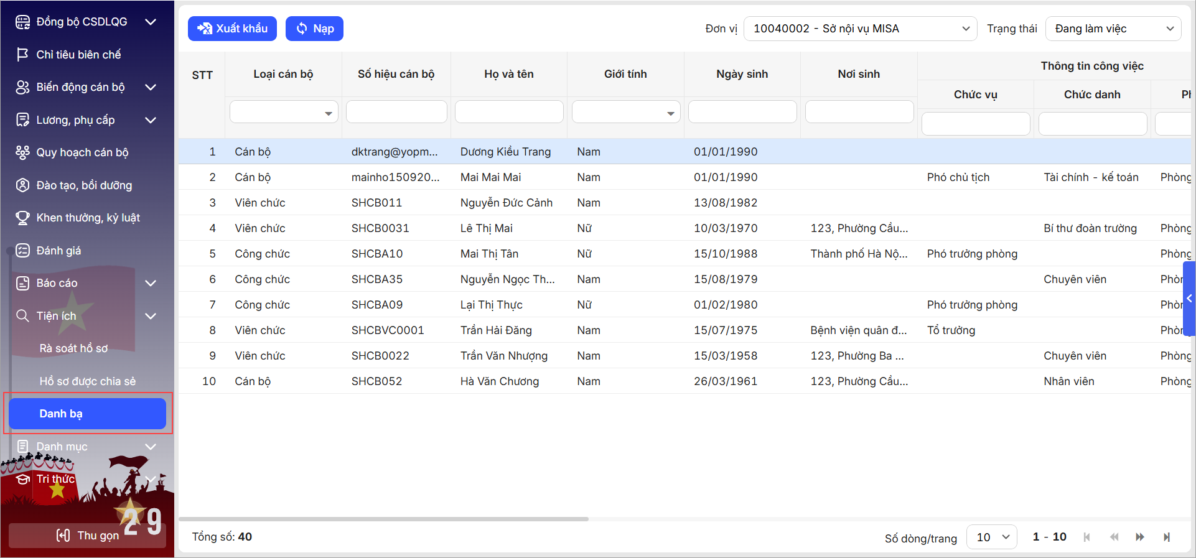Click the Chỉ tiêu biên chế flag icon
Viewport: 1196px width, 558px height.
pyautogui.click(x=22, y=55)
